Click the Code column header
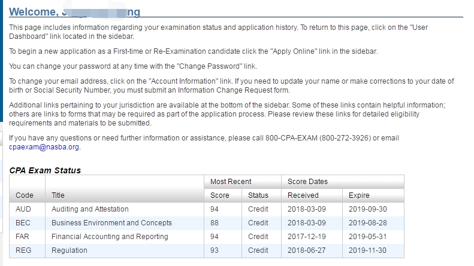Screen dimensions: 474x266 tap(25, 195)
